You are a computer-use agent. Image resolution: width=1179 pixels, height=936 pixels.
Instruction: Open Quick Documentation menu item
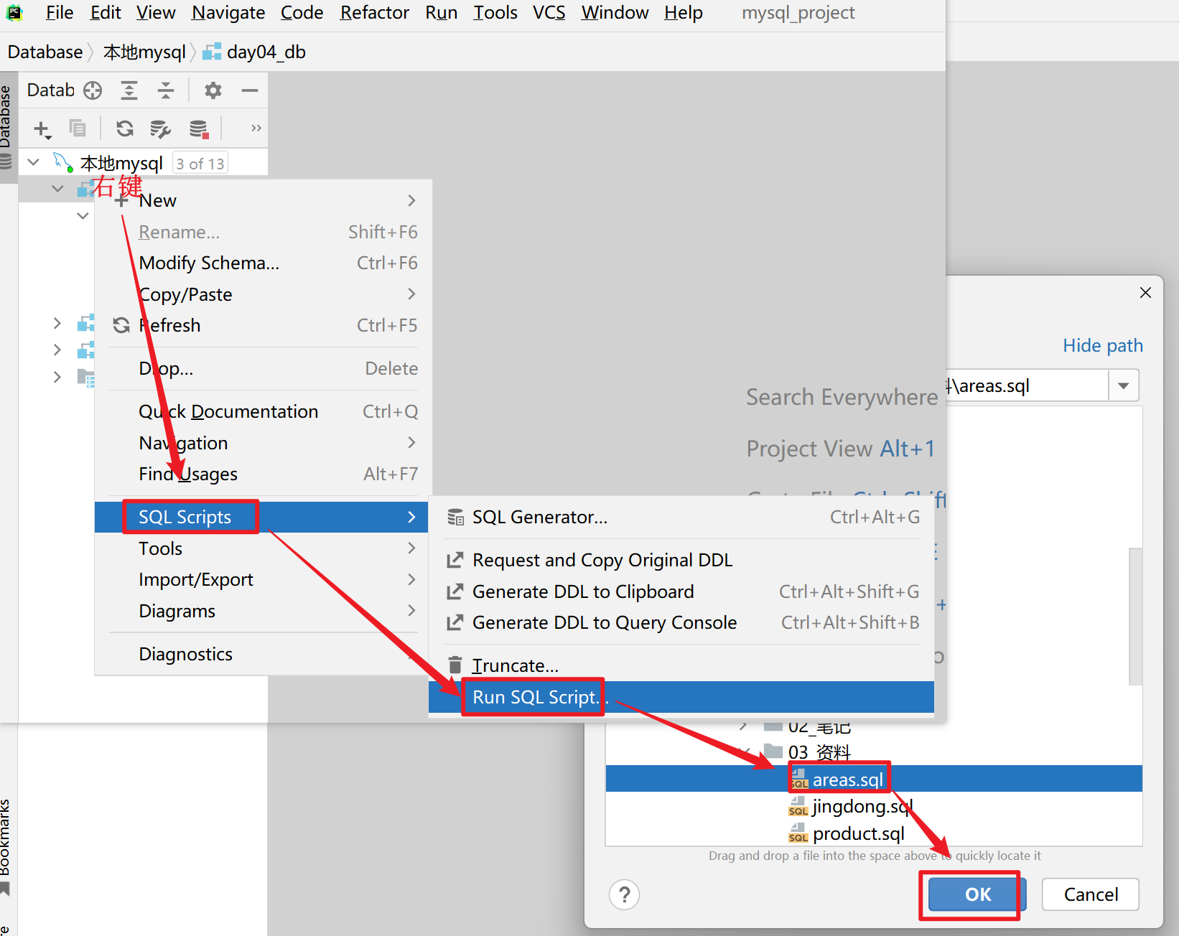click(x=263, y=411)
